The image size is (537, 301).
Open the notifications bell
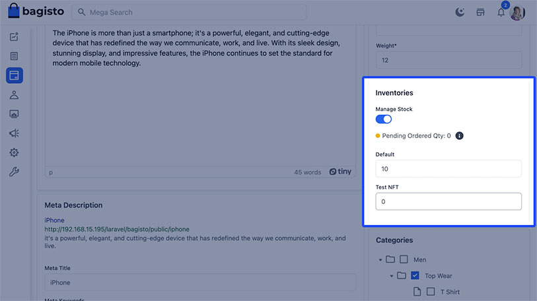[501, 13]
